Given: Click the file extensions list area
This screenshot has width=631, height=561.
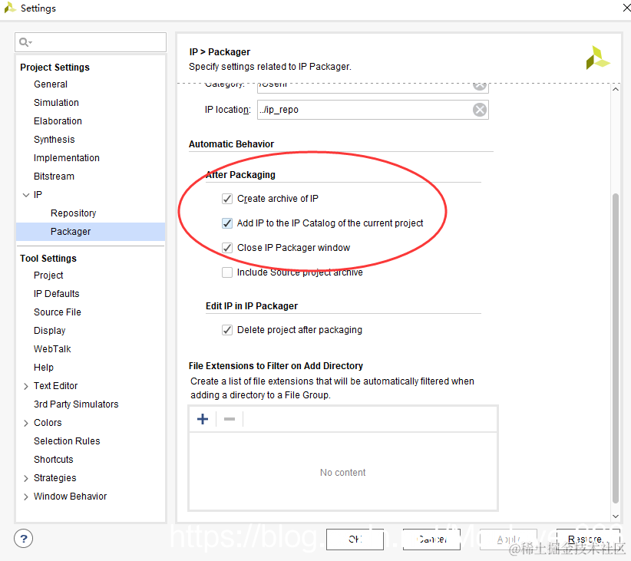Looking at the screenshot, I should pos(343,472).
